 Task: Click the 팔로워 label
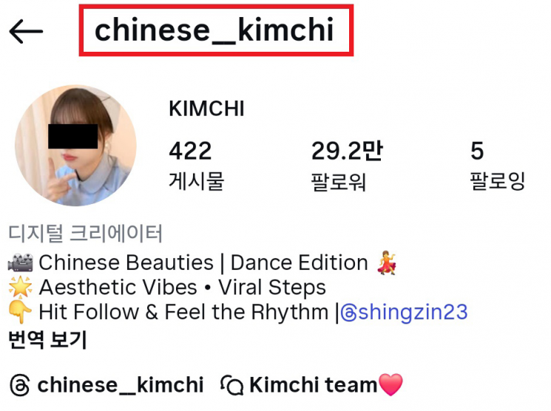(x=339, y=181)
